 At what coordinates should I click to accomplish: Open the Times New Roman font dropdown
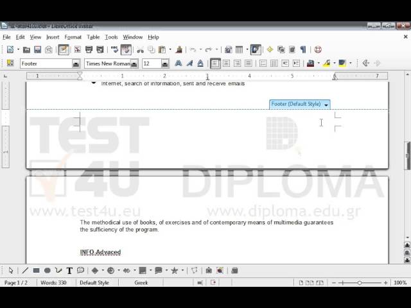pyautogui.click(x=134, y=64)
